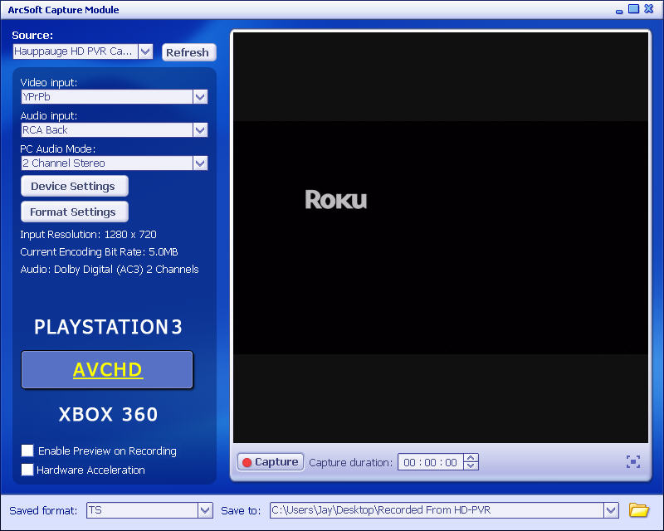Increase capture duration with up arrow

[471, 458]
